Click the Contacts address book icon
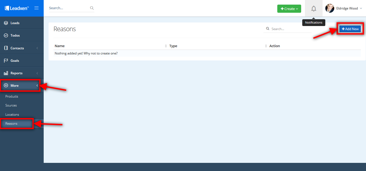This screenshot has width=366, height=171. 6,48
